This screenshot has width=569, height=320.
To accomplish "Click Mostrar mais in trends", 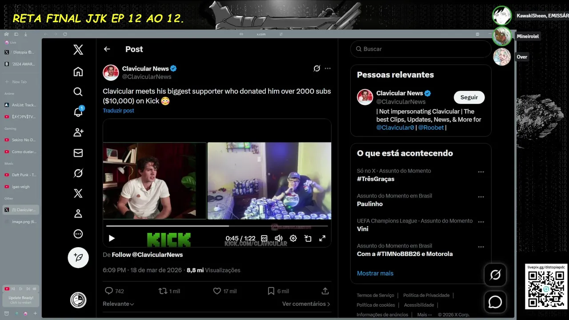I will 375,273.
